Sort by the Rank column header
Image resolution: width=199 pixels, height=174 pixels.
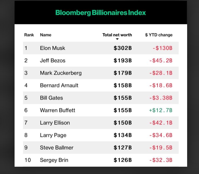tap(29, 35)
